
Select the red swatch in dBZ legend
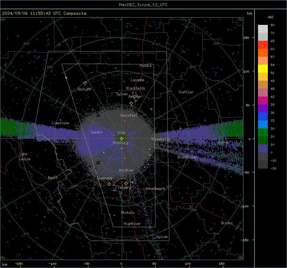[263, 45]
